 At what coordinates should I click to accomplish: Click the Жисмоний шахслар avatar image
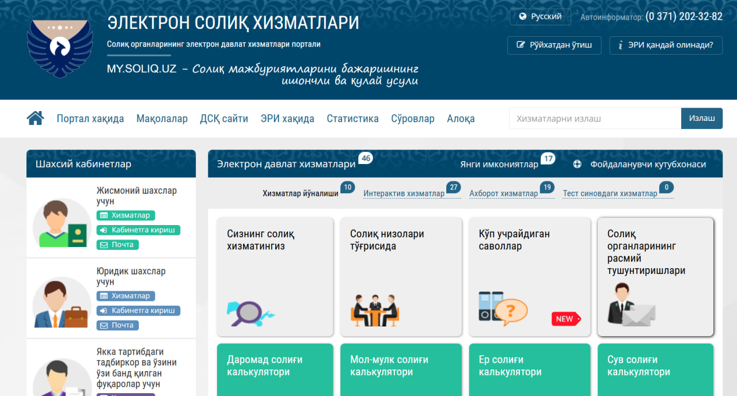(x=62, y=223)
